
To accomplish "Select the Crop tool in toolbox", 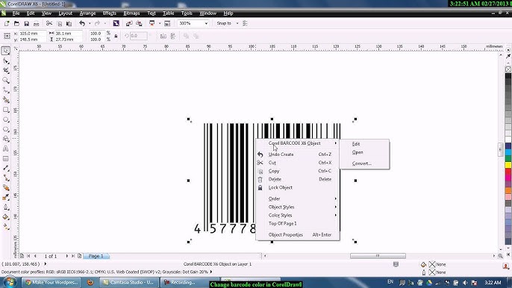I will pyautogui.click(x=5, y=71).
